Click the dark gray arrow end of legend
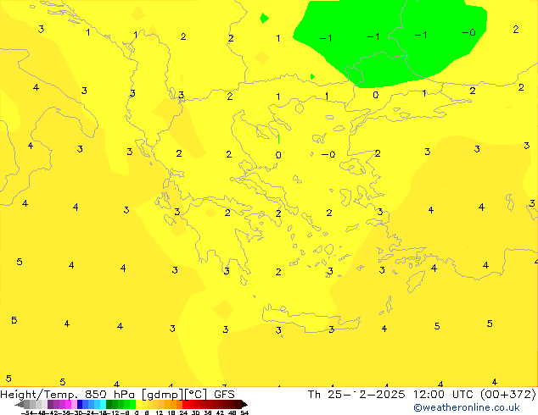Image resolution: width=538 pixels, height=415 pixels. (x=20, y=405)
